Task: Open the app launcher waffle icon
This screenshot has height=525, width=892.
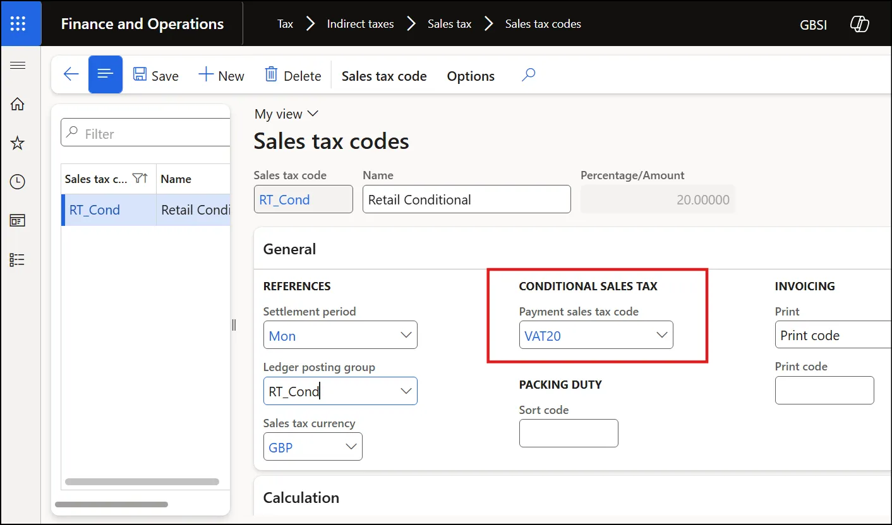Action: click(x=18, y=24)
